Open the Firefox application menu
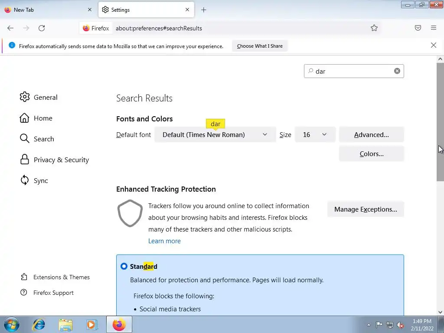 pos(434,28)
